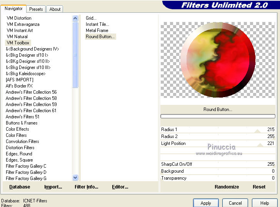
Task: Click the Light Position slider
Action: (218, 143)
